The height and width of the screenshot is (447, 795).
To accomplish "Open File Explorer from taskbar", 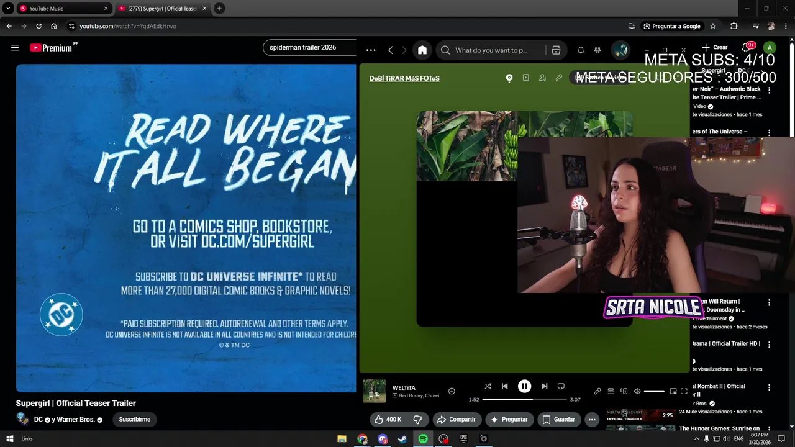I will click(342, 439).
